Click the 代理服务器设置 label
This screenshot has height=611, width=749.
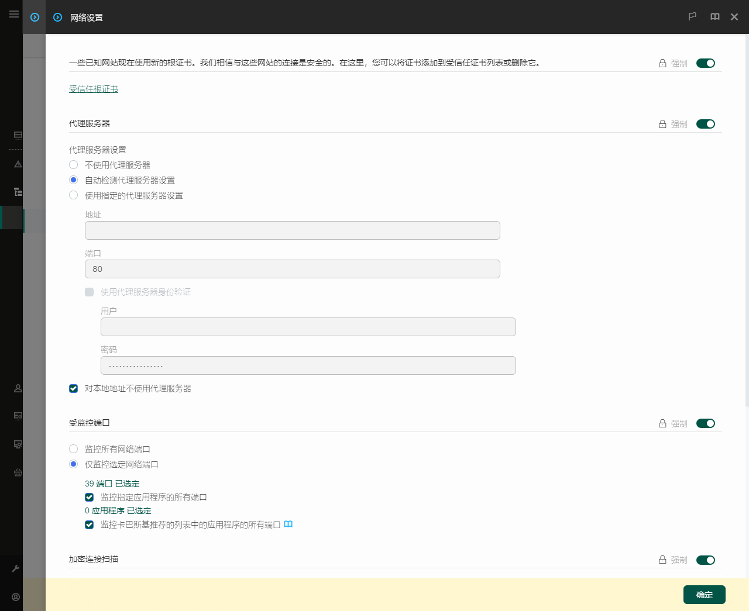[98, 150]
